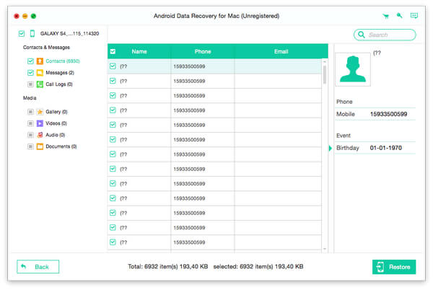Click the contact list scrollbar thumb
Screen dimensions: 433x290
325,74
